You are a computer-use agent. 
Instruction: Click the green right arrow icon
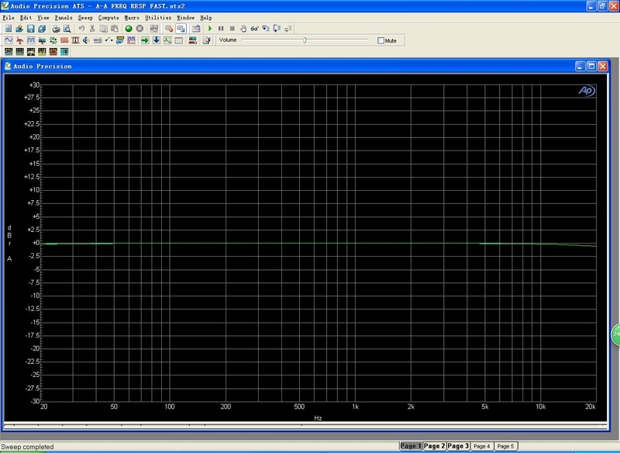(x=145, y=40)
